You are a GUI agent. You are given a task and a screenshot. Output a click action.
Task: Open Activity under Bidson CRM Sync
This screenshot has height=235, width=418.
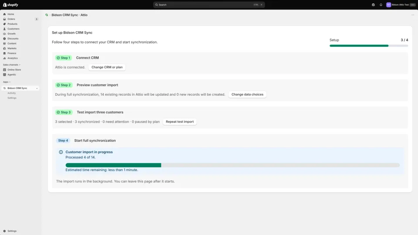11,93
